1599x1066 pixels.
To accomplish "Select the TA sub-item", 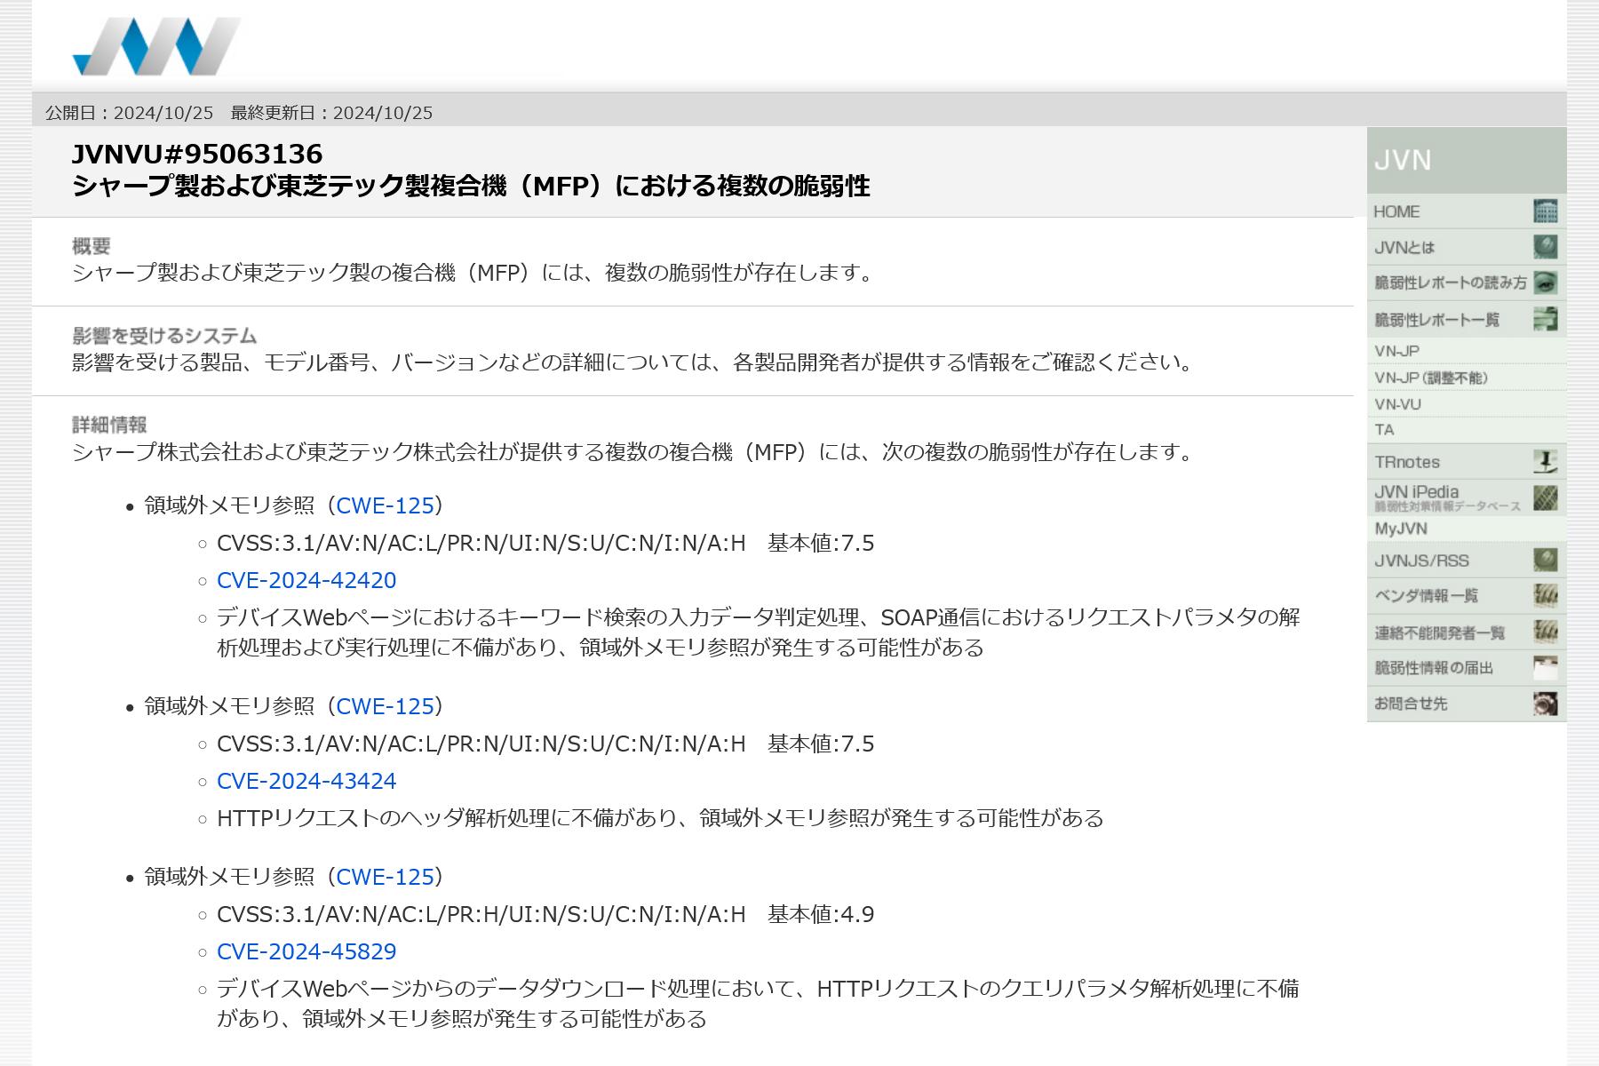I will 1467,430.
